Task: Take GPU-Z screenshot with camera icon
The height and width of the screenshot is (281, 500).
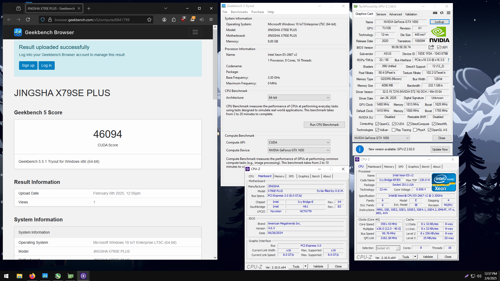Action: point(435,13)
